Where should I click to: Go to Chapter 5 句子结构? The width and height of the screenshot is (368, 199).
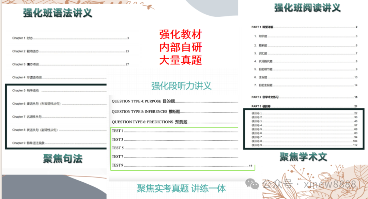(26, 91)
